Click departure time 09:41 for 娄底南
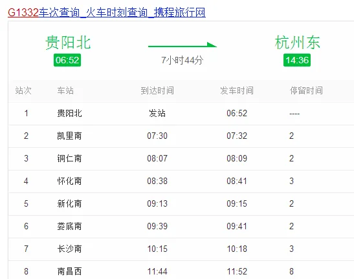Image resolution: width=354 pixels, height=279 pixels. pos(237,226)
